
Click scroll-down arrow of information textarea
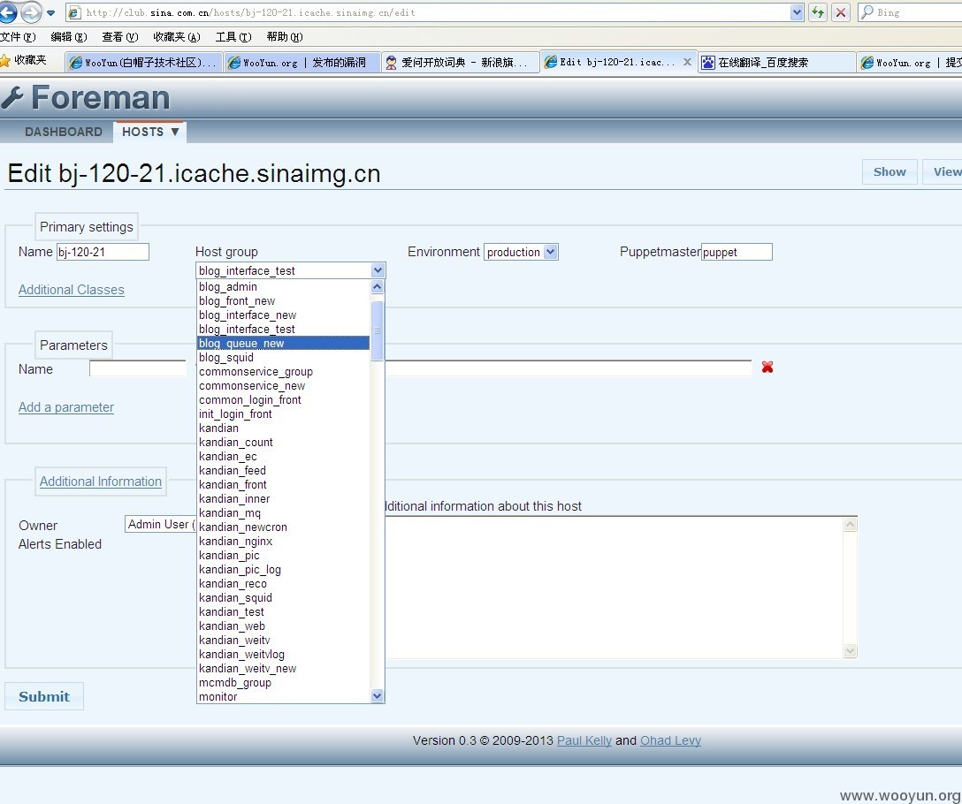click(850, 650)
